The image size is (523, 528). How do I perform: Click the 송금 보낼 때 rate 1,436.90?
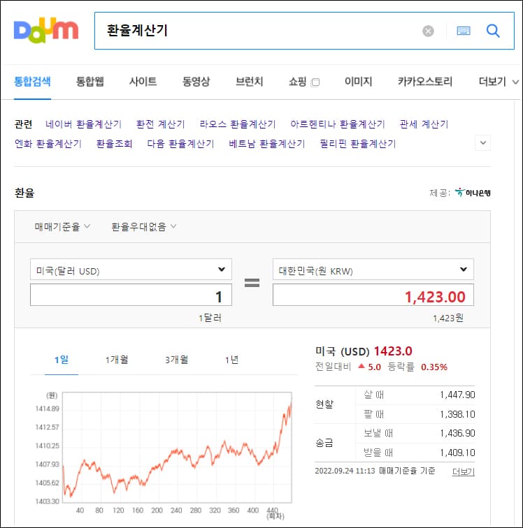457,433
